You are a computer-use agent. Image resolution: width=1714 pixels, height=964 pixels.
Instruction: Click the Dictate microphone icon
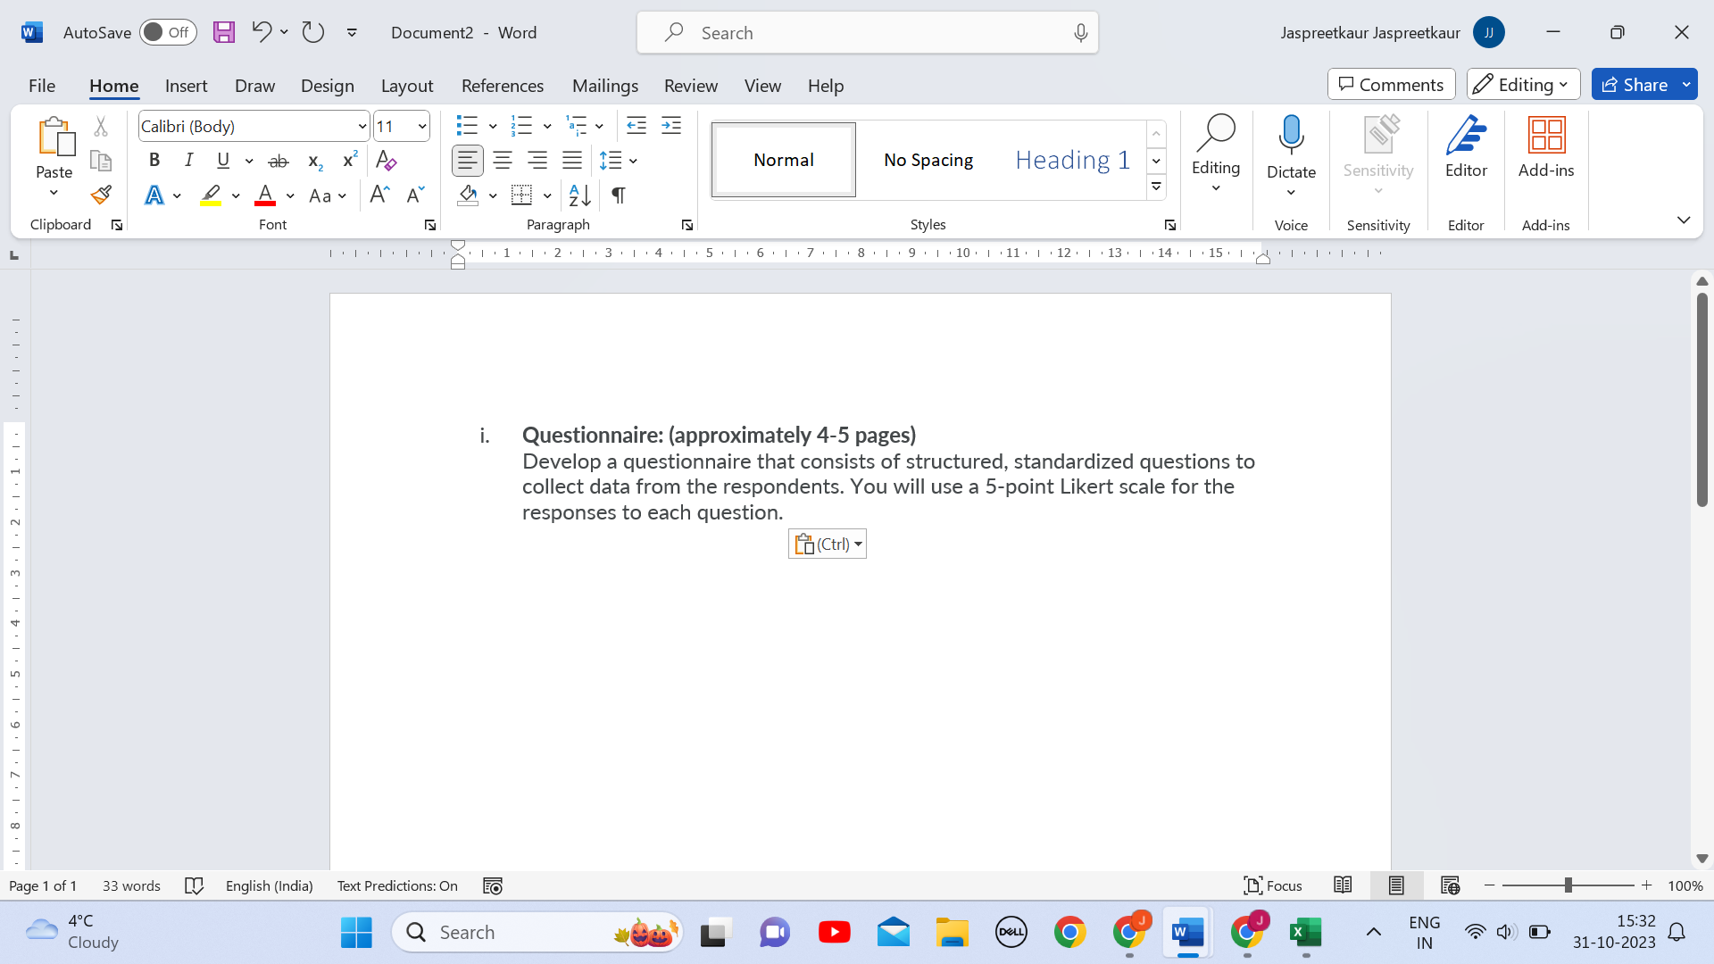pos(1291,136)
